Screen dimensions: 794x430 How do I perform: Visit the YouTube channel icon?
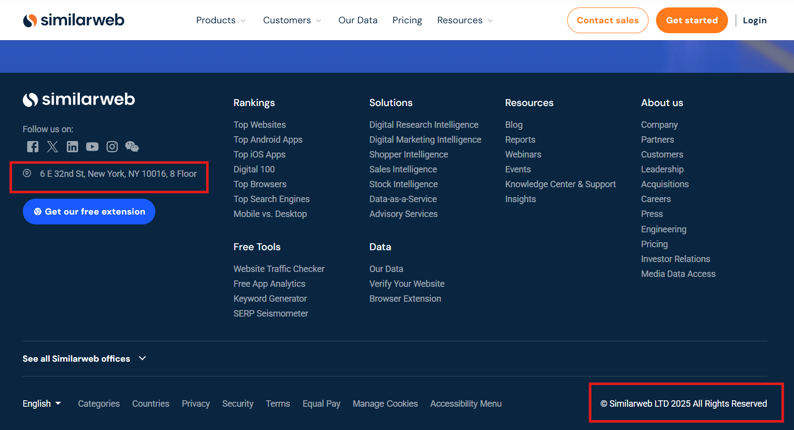pos(92,147)
